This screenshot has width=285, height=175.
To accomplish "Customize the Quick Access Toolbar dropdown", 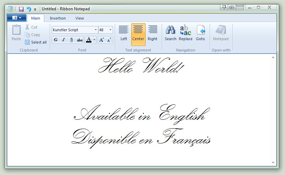I will [x=35, y=9].
